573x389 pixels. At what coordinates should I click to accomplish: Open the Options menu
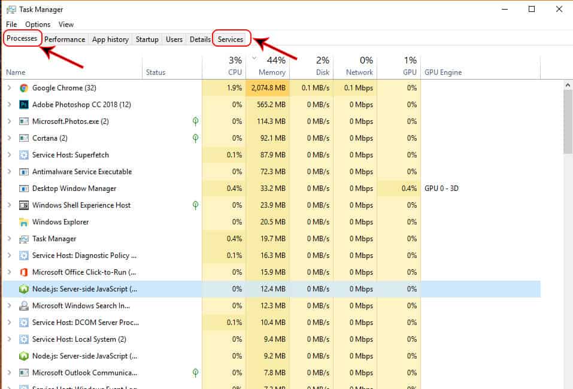click(38, 25)
